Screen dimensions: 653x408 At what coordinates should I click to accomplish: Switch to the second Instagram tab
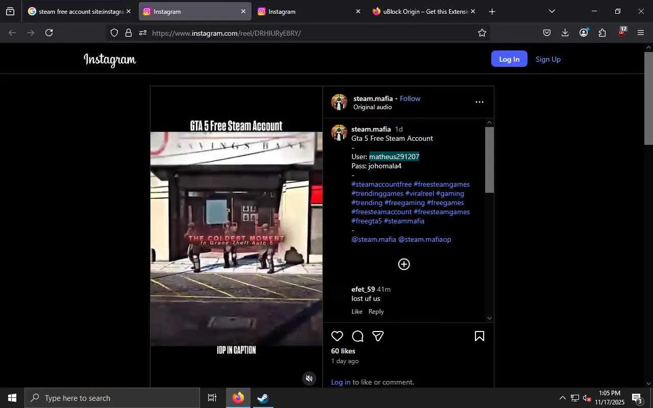[310, 11]
